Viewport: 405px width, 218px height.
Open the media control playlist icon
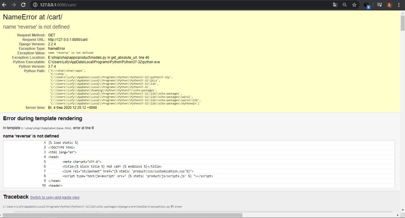(x=379, y=5)
